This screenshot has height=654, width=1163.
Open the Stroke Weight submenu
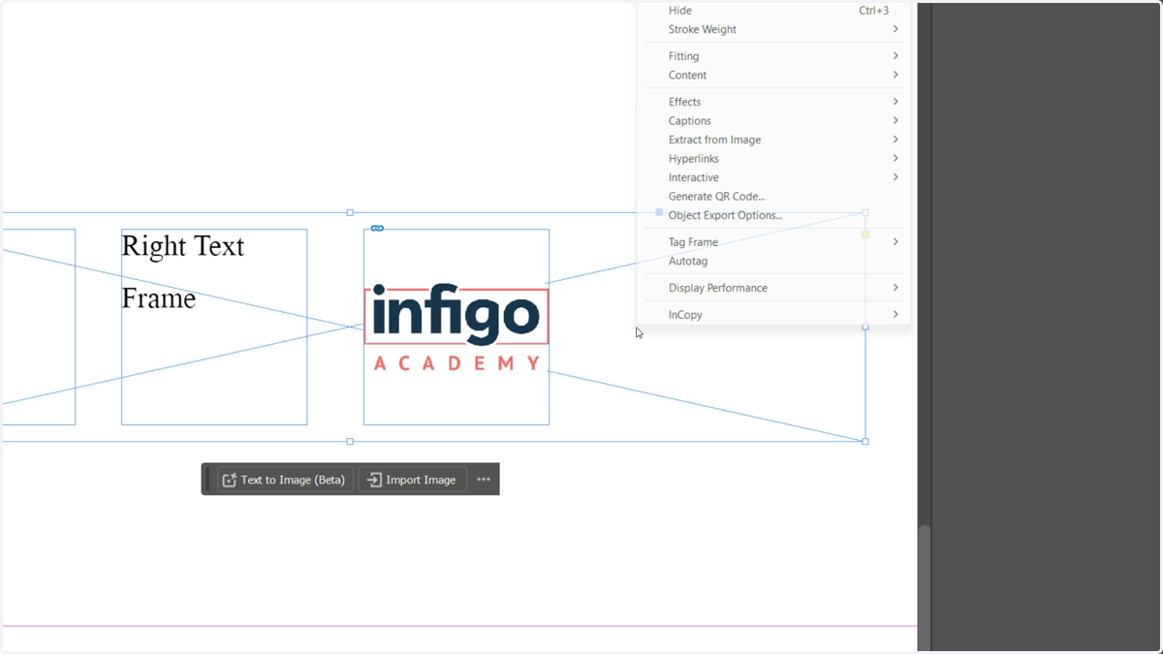pos(773,29)
